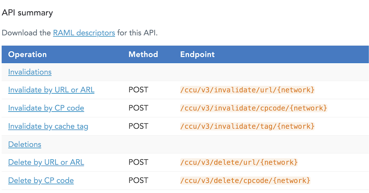The image size is (369, 193).
Task: Click POST next to Invalidate by URL
Action: pos(138,90)
